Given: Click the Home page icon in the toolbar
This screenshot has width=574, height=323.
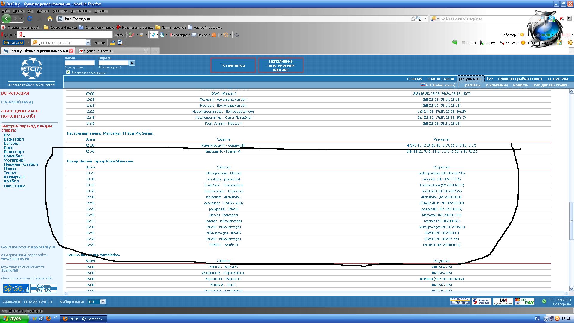Looking at the screenshot, I should coord(50,19).
